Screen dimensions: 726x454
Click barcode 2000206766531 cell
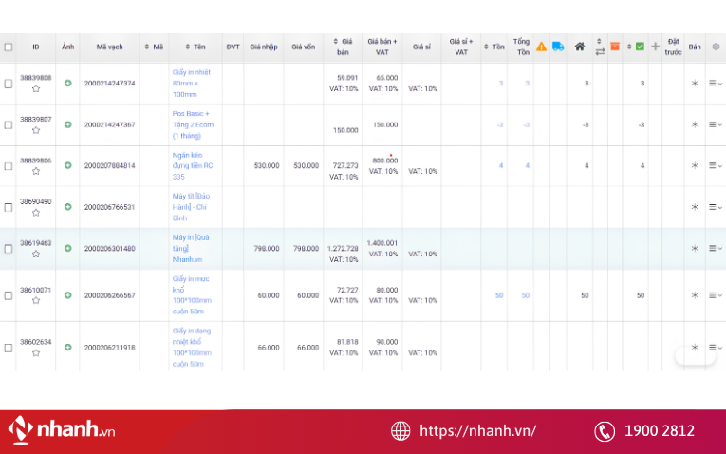point(110,207)
